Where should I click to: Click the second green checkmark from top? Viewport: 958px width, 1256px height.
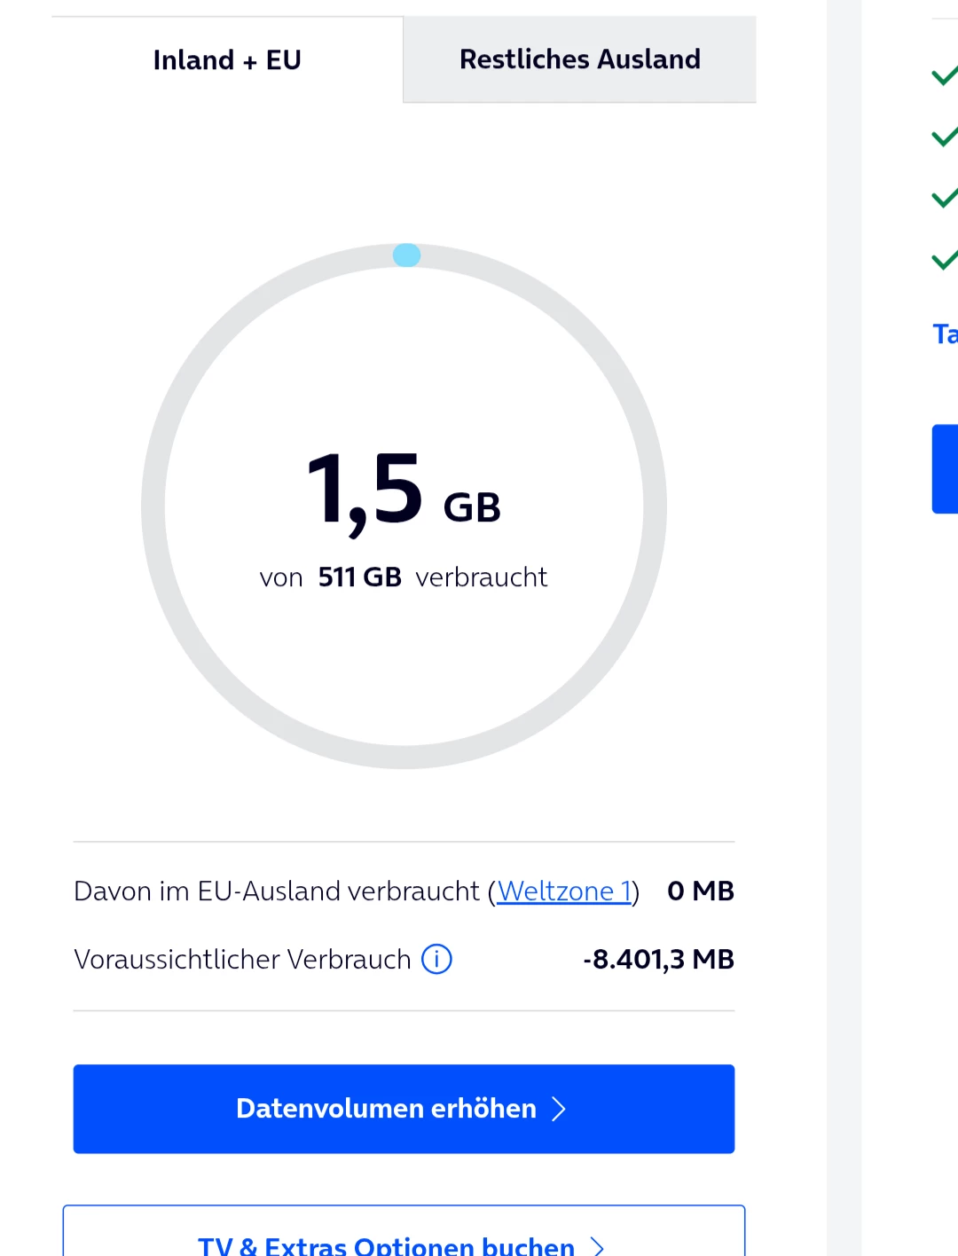click(x=944, y=137)
